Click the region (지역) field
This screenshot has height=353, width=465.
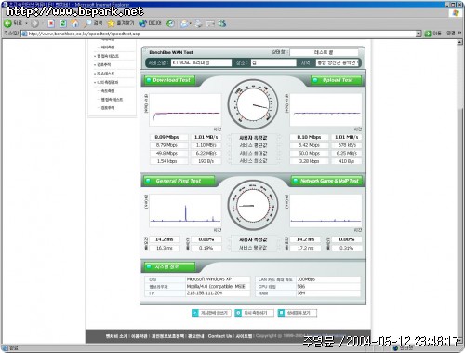point(338,62)
